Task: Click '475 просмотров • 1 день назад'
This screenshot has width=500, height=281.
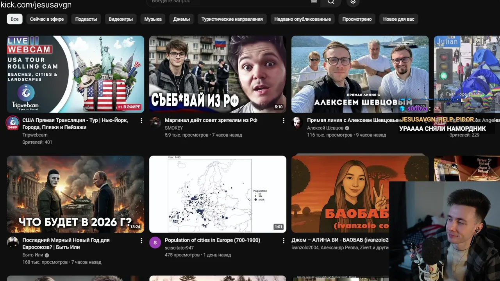Action: point(198,255)
